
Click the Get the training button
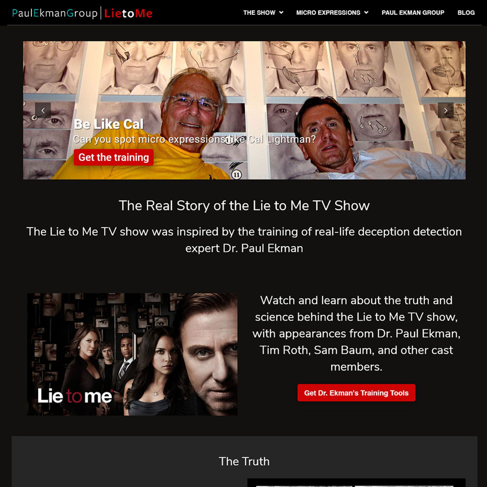[x=114, y=157]
